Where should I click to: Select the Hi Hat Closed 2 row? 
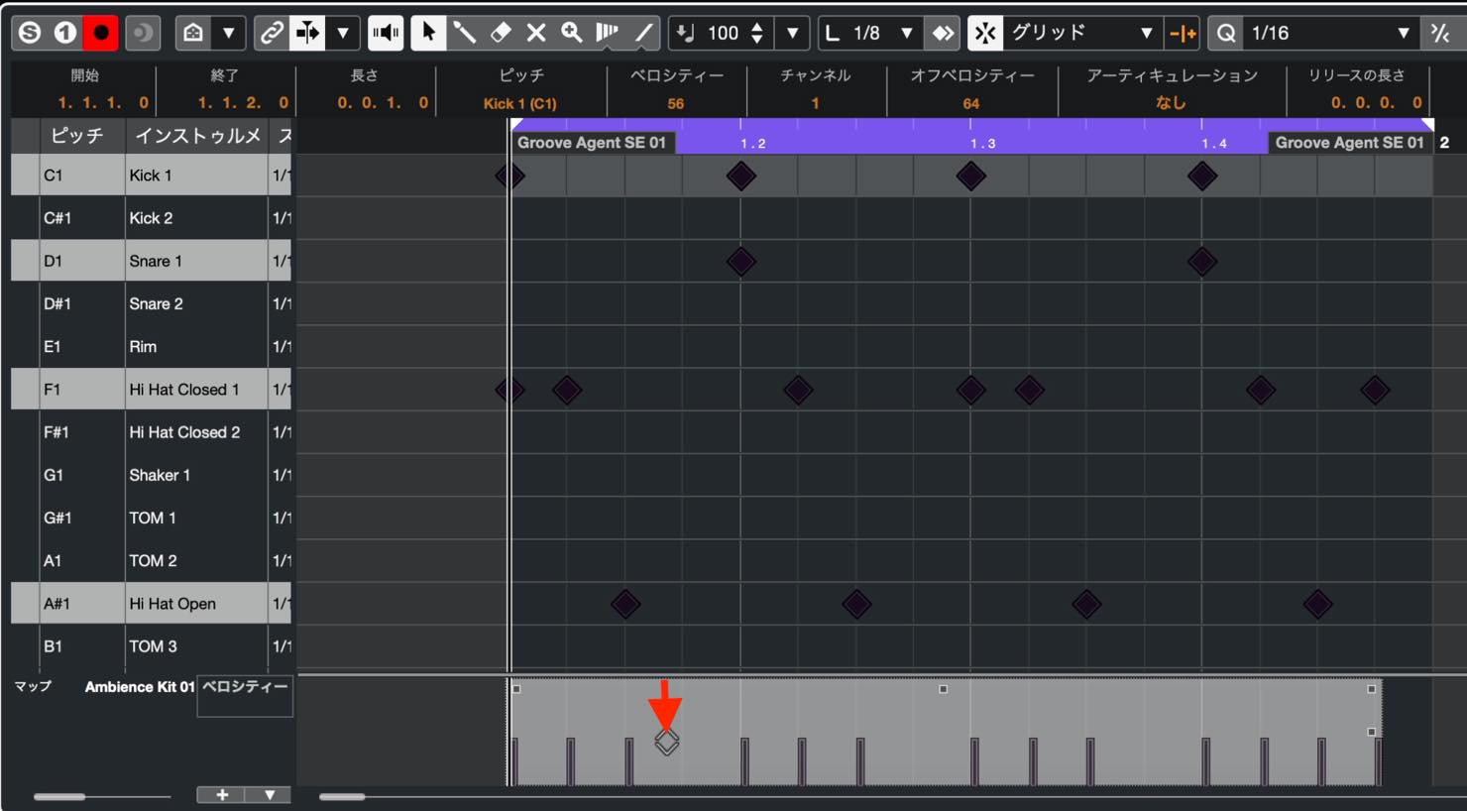click(x=152, y=432)
